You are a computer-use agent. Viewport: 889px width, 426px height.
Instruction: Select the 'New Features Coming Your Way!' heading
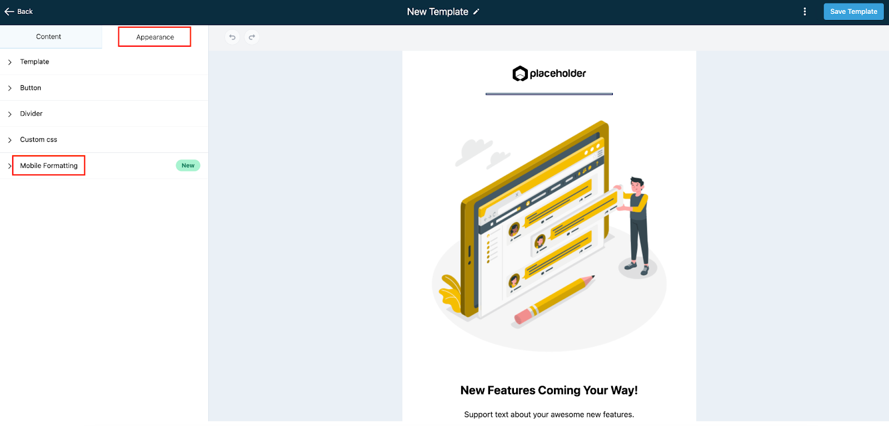[549, 390]
